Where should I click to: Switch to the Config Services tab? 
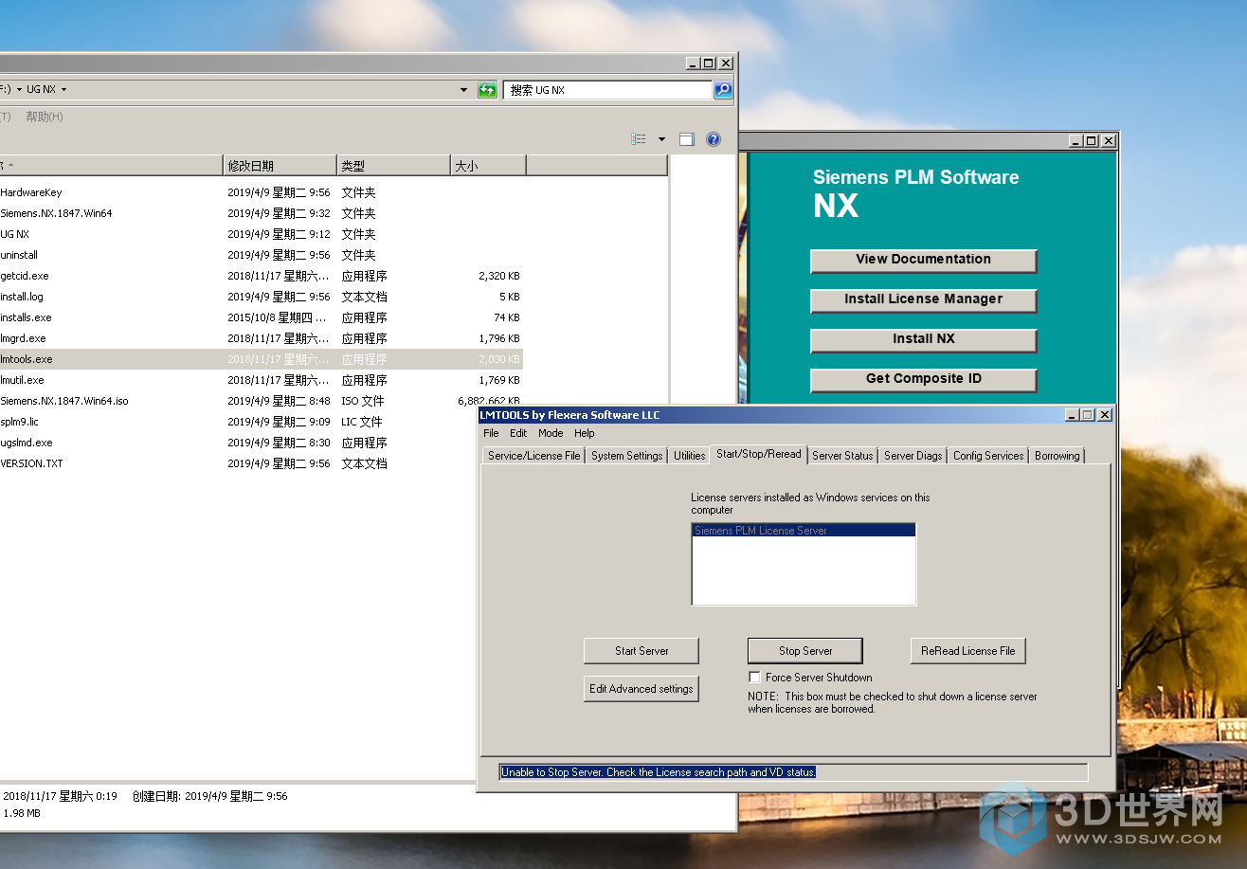tap(988, 456)
